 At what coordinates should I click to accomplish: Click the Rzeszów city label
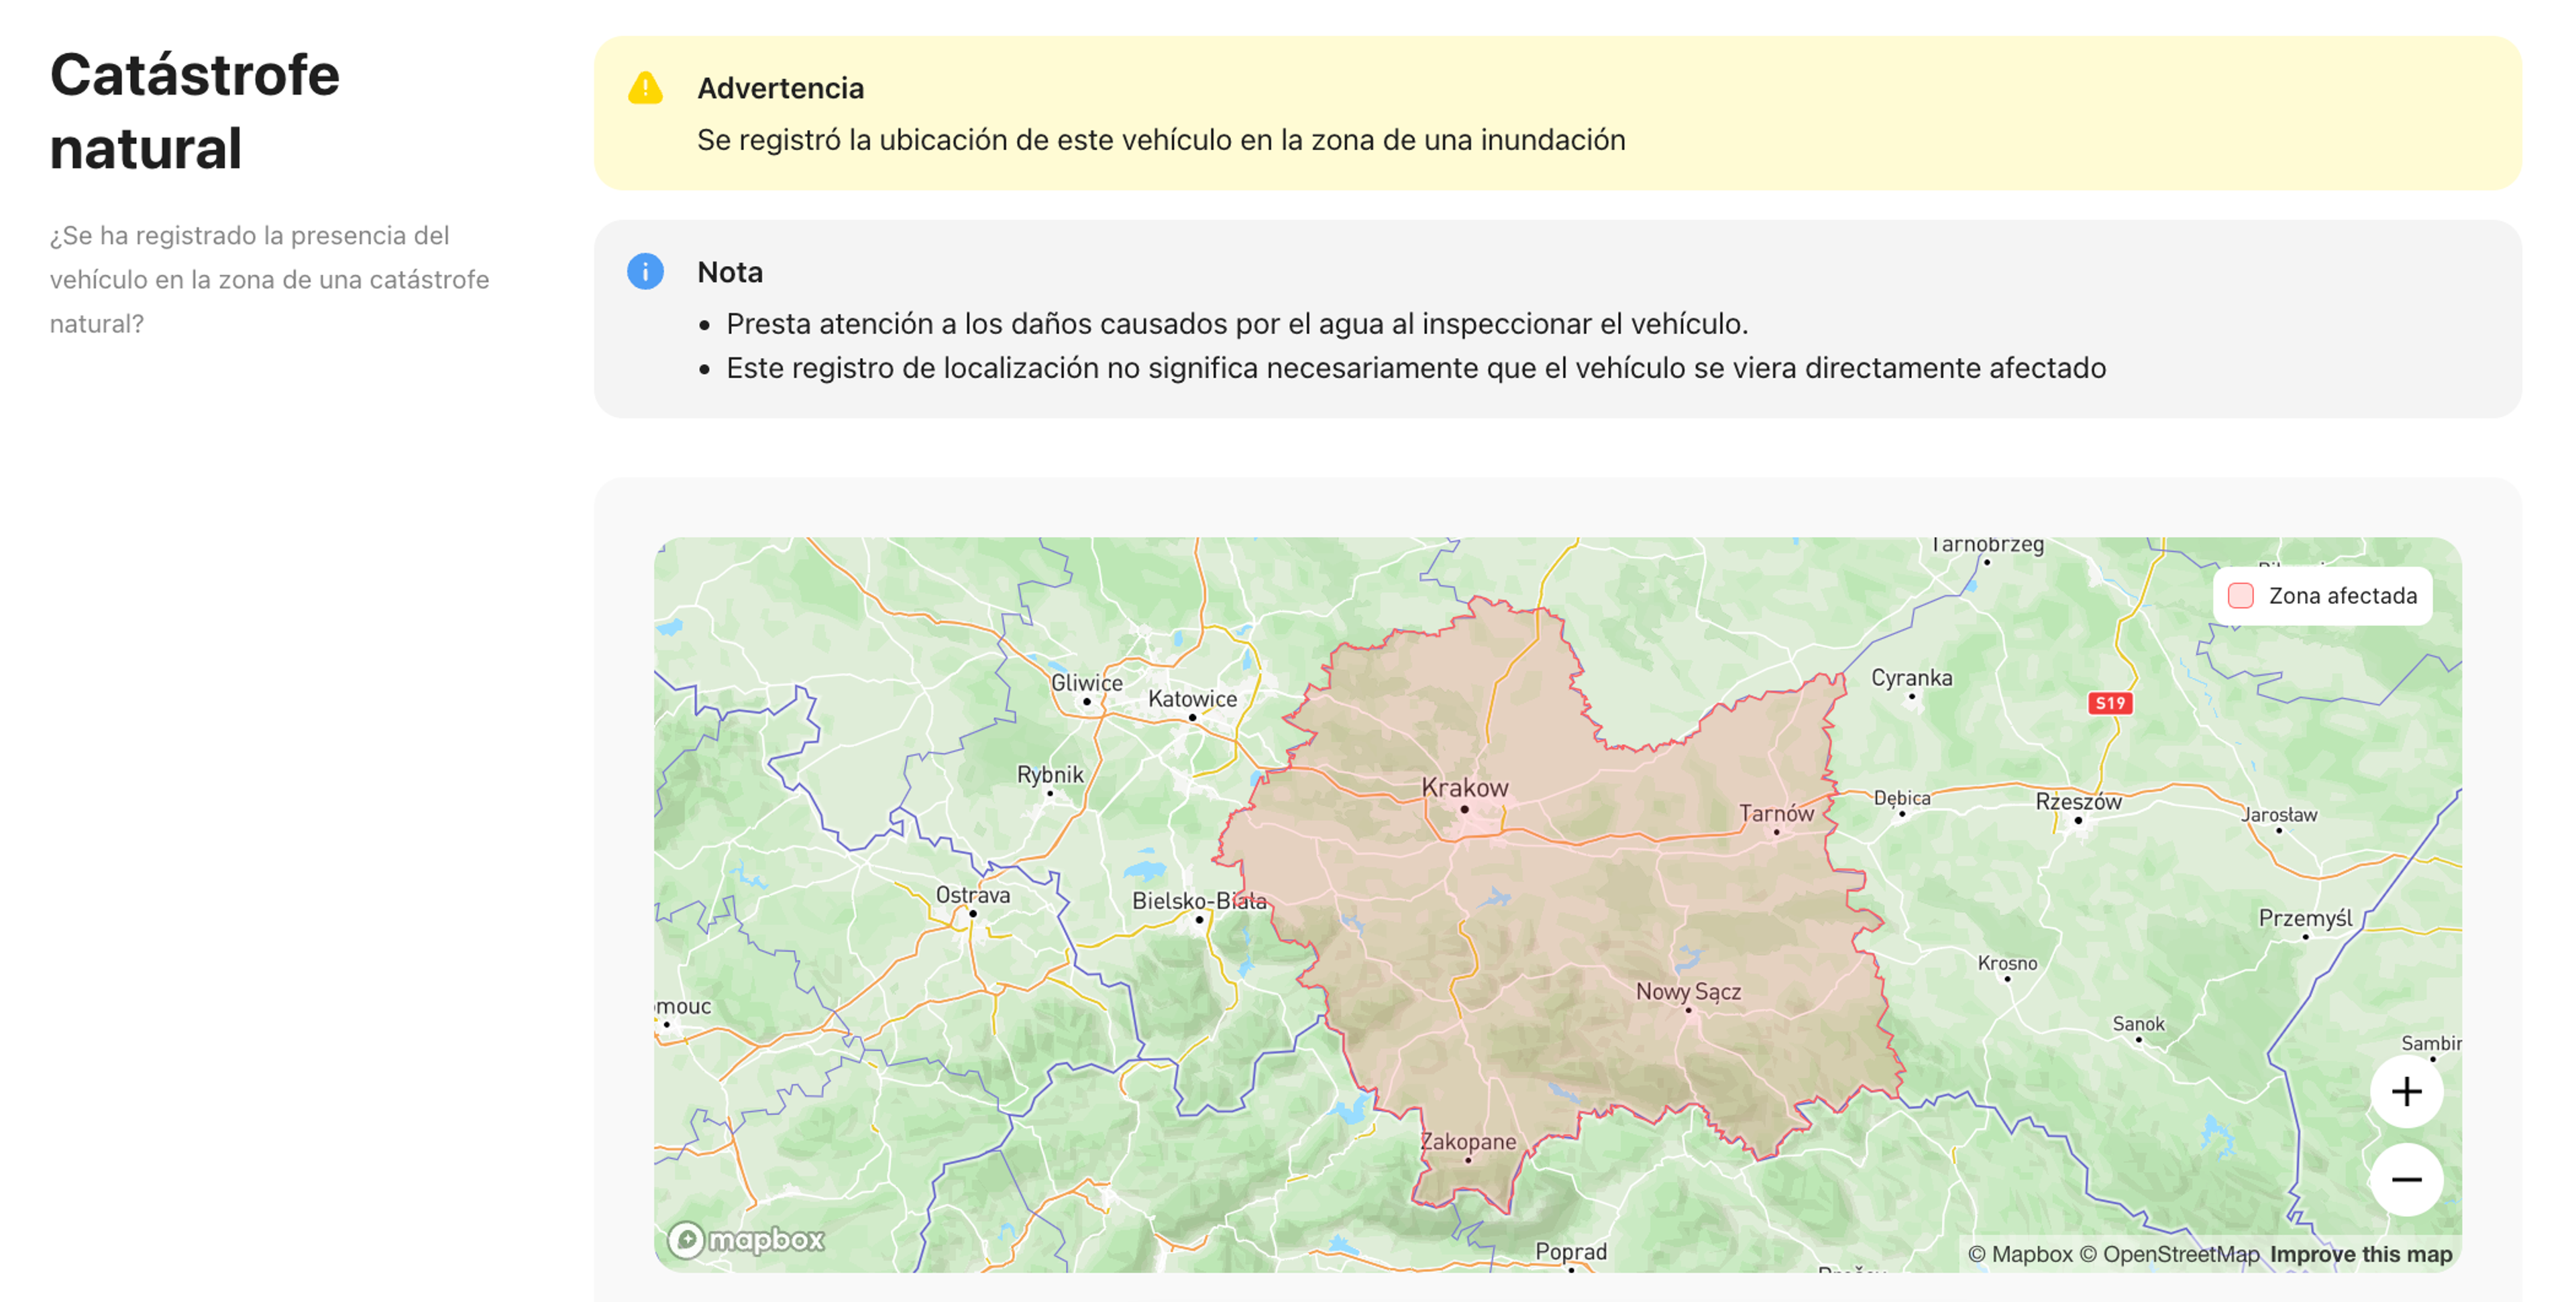point(2078,801)
